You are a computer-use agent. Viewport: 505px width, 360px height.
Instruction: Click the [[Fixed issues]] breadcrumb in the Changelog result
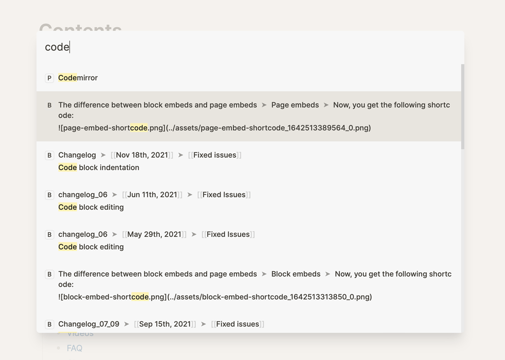214,155
